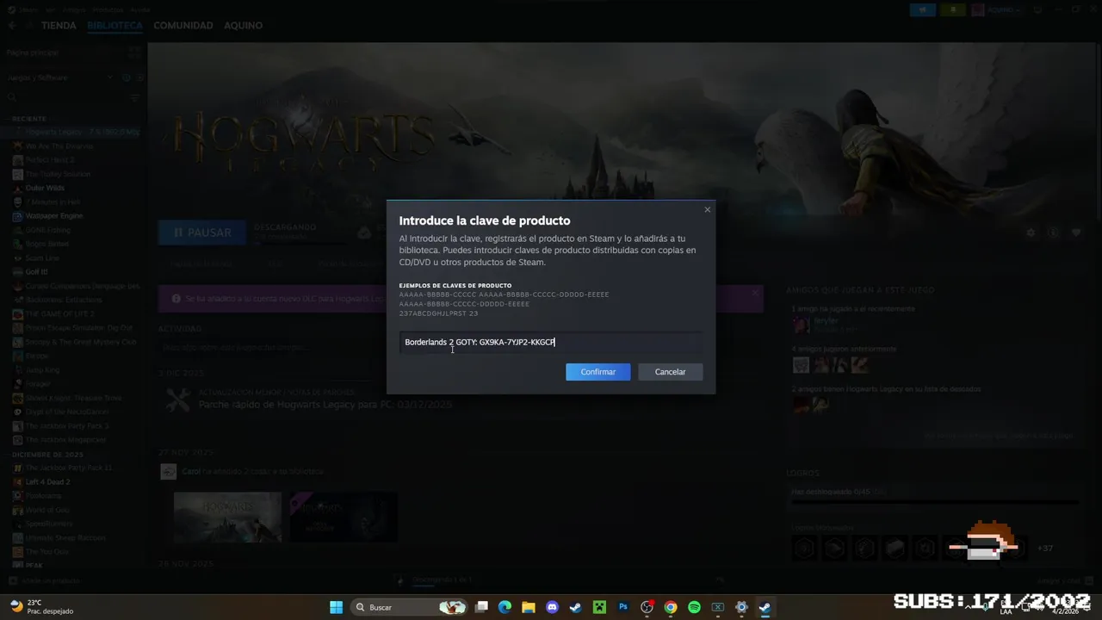Open the Parche rápido de Hogwarts Legacy news
Screen dimensions: 1102x620
(x=325, y=405)
